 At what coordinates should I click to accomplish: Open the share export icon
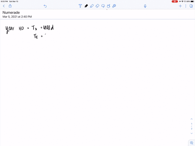click(10, 6)
